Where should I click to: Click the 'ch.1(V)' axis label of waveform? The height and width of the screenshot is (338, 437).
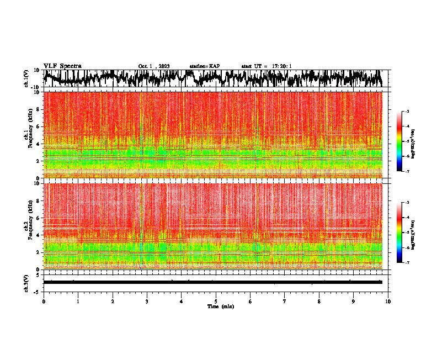[x=27, y=78]
